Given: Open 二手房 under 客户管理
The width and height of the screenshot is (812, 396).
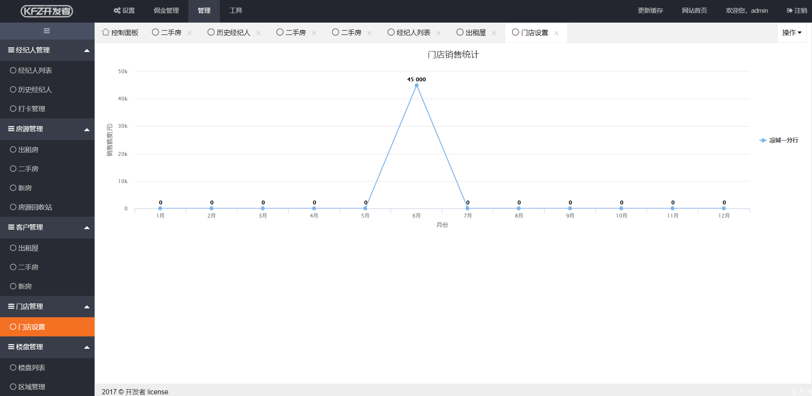Looking at the screenshot, I should (47, 267).
